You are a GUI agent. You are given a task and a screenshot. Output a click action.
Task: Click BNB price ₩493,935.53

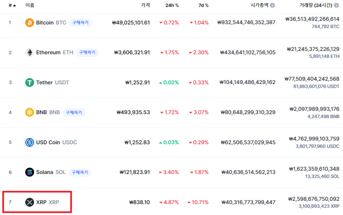point(133,112)
